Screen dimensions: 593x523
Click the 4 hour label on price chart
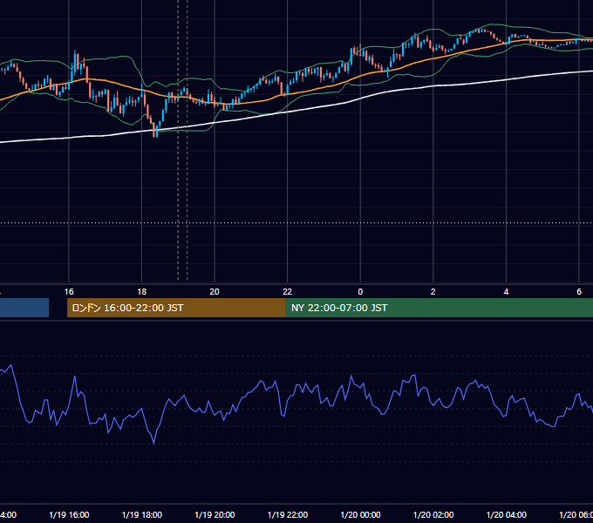[x=506, y=292]
